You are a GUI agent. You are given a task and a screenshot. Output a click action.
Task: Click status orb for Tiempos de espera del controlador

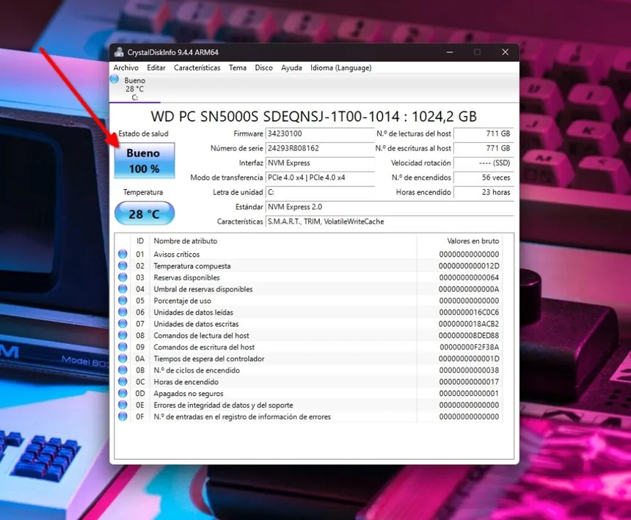point(123,359)
